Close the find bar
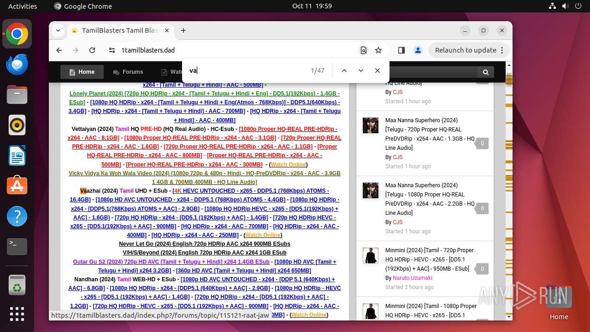The image size is (590, 332). click(x=378, y=71)
